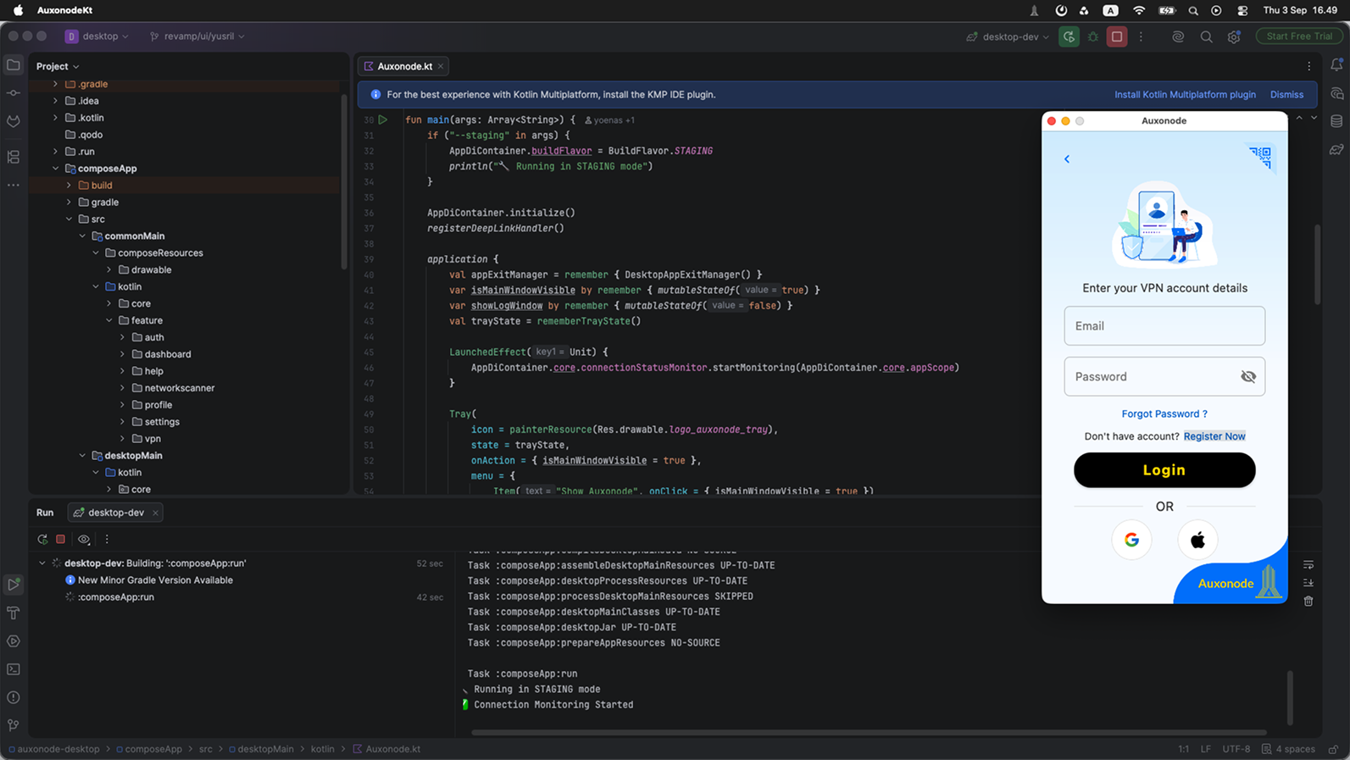Stop button in the Run panel
Image resolution: width=1350 pixels, height=760 pixels.
[61, 539]
